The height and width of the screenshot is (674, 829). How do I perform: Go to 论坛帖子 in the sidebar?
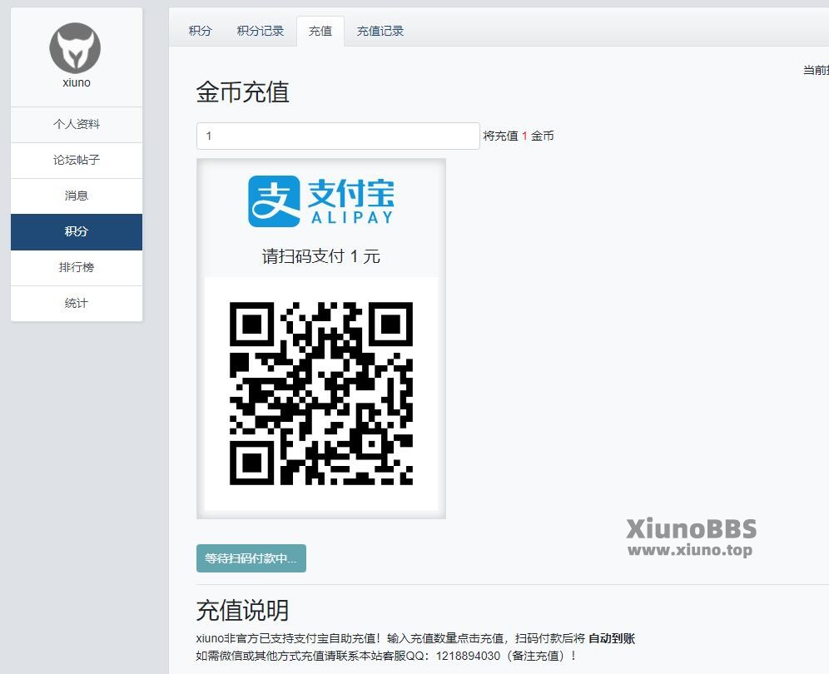[77, 160]
